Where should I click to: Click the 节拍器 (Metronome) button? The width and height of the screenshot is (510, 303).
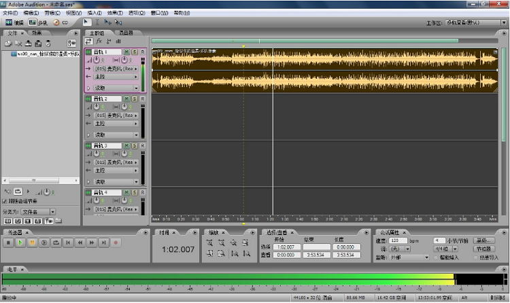click(483, 249)
